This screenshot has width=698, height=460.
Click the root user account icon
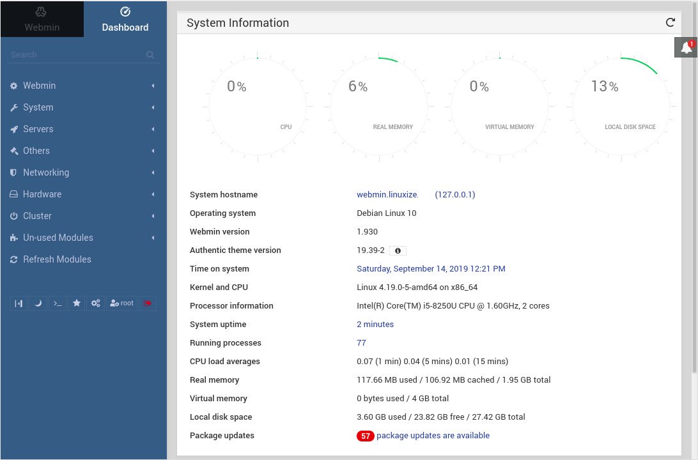(121, 303)
